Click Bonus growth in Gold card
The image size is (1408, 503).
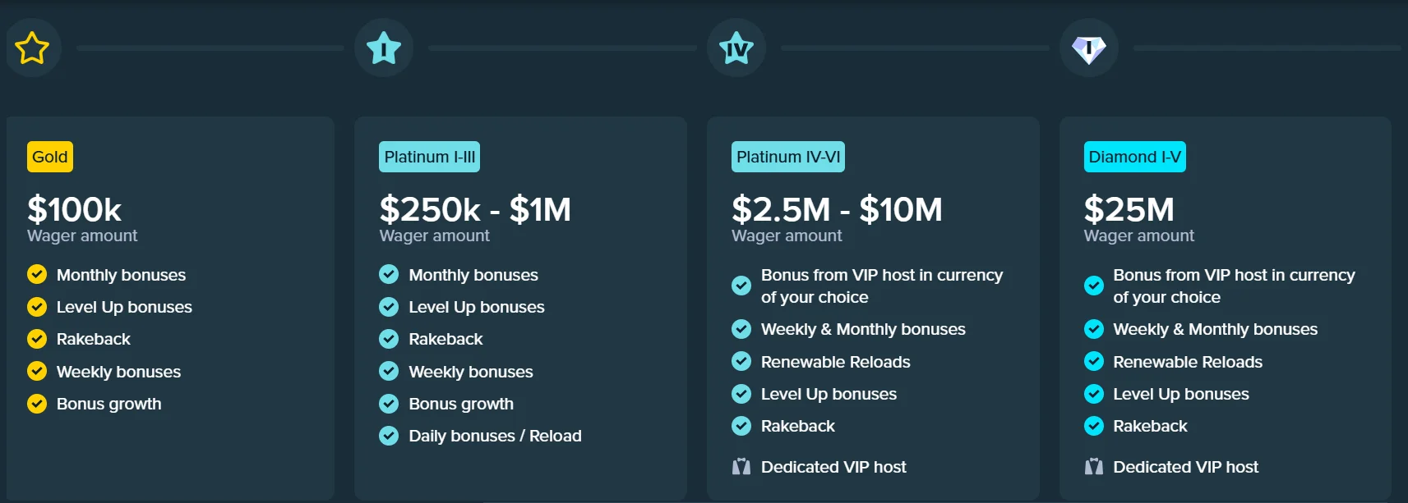[x=108, y=404]
